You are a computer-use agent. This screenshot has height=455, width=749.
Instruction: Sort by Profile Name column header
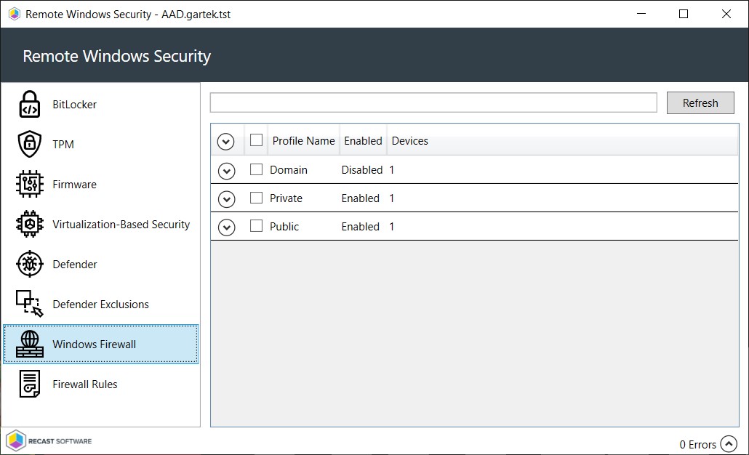[304, 141]
